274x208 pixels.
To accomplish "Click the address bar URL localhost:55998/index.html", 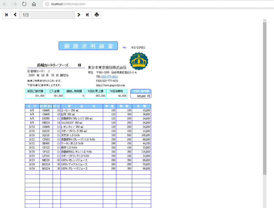I will coord(68,4).
